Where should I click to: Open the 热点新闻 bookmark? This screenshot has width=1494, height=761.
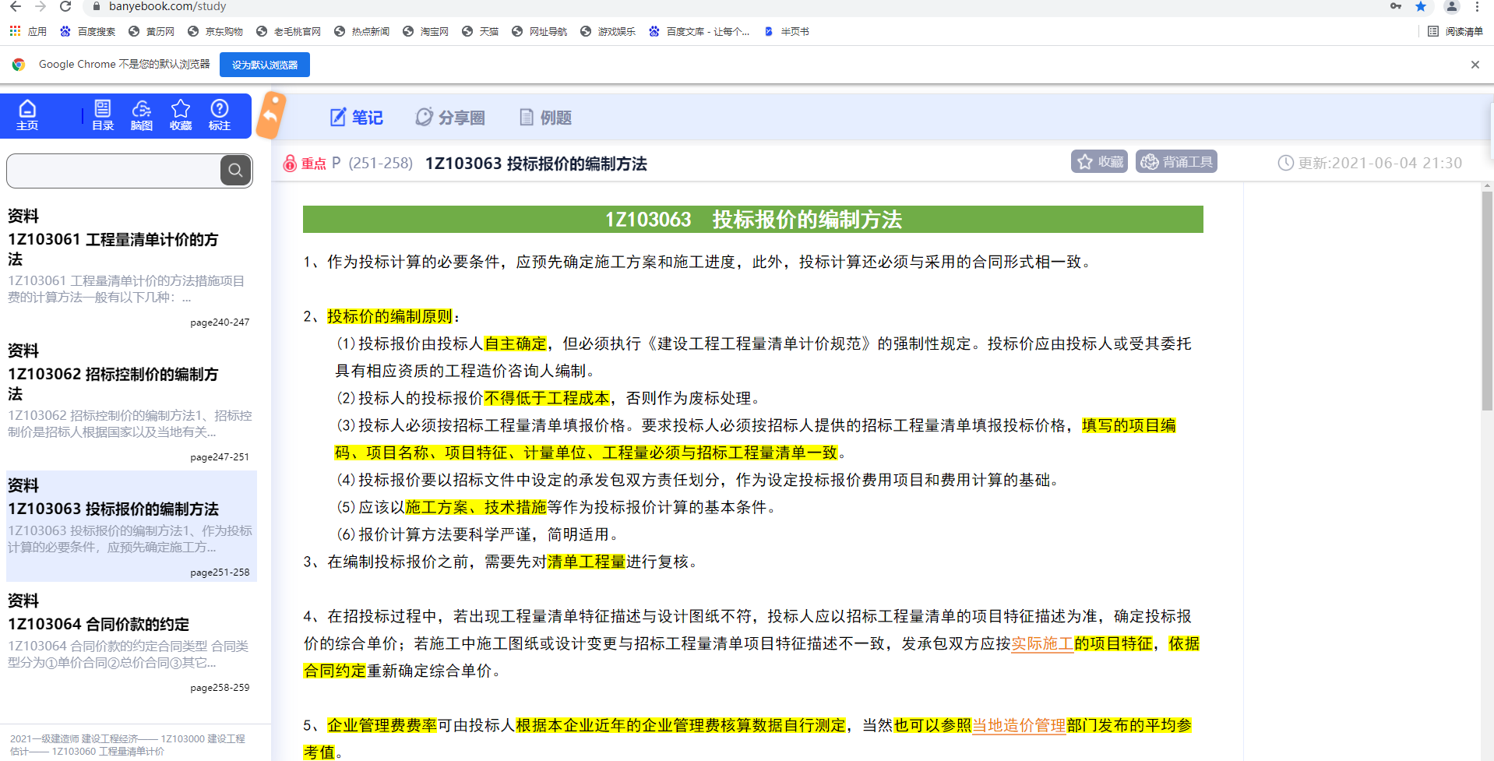coord(361,31)
